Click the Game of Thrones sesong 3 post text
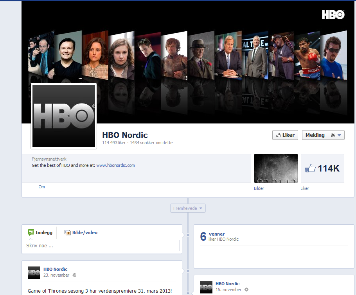The image size is (356, 295). click(100, 291)
